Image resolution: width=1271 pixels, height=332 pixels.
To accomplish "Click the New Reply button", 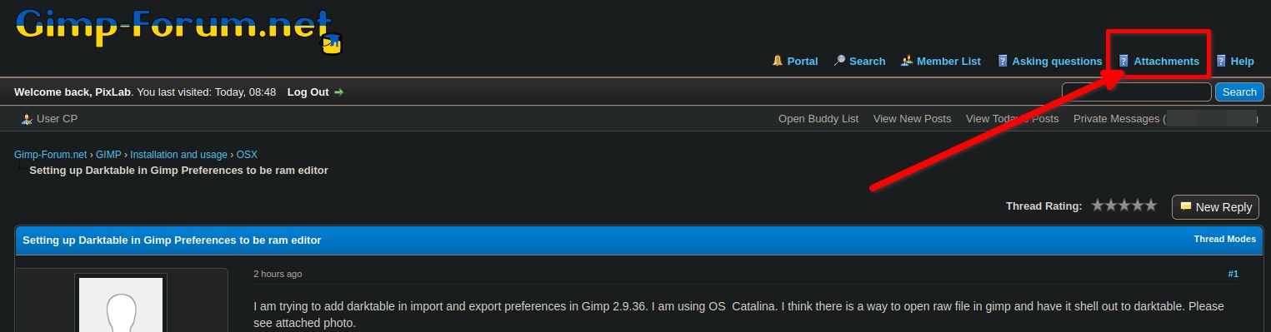I will (1215, 207).
